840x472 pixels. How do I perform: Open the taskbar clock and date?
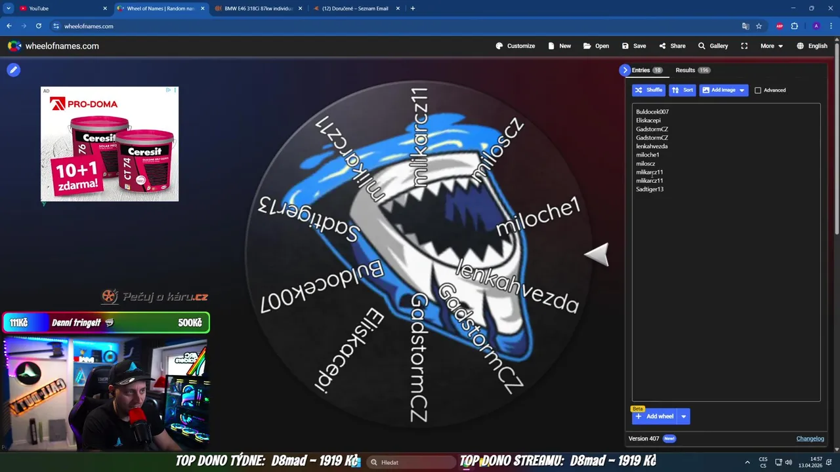(810, 462)
